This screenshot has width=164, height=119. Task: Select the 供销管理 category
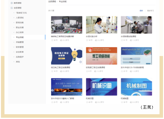(20, 42)
